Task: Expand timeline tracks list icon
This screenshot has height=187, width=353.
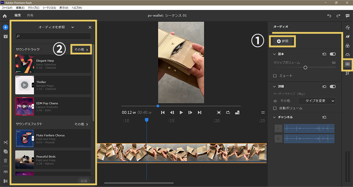Action: tap(6, 181)
